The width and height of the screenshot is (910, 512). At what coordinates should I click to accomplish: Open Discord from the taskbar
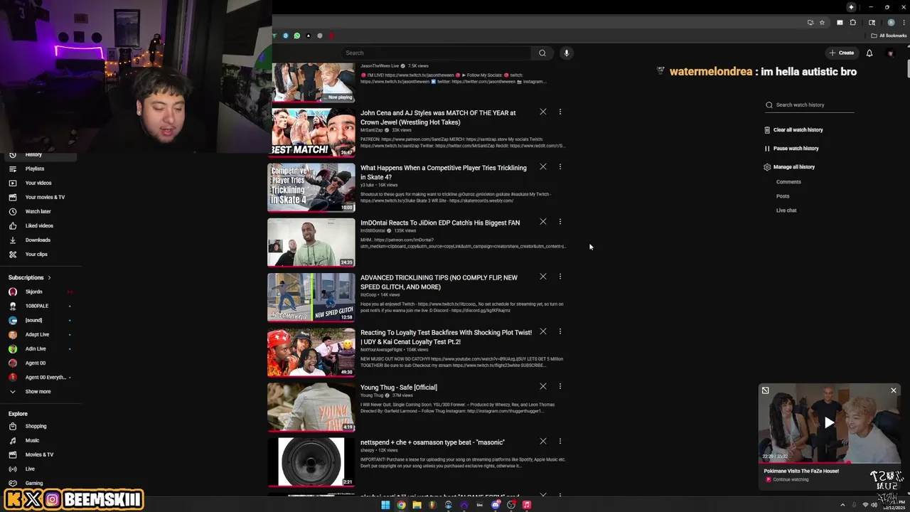(496, 505)
